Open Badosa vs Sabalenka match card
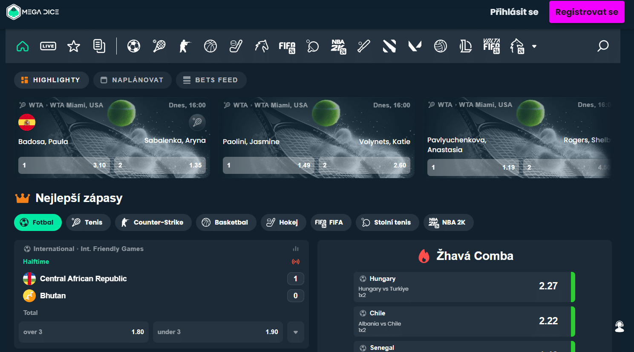 click(x=112, y=137)
